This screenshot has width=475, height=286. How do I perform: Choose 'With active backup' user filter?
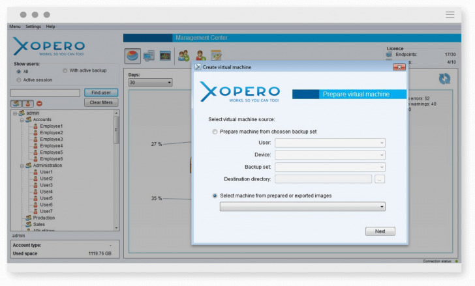65,70
